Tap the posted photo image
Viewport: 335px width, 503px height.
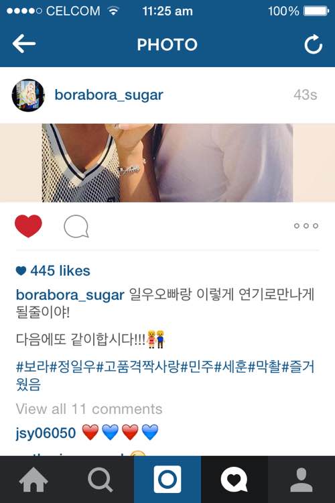click(x=167, y=163)
